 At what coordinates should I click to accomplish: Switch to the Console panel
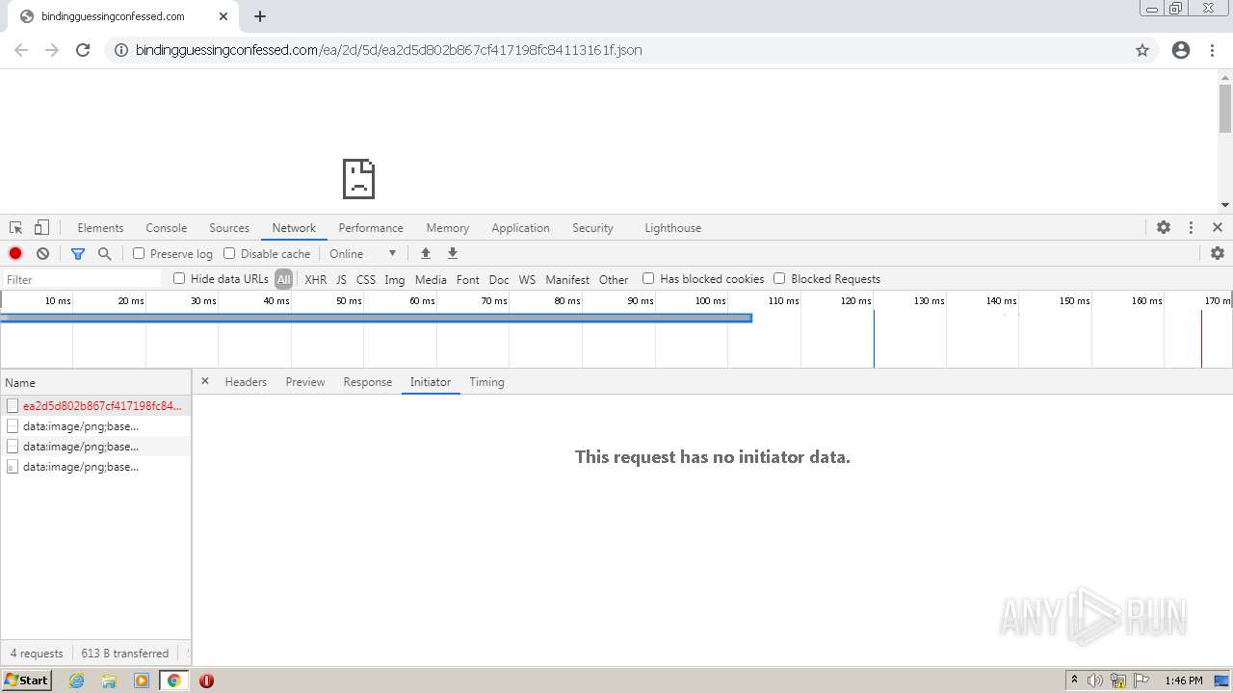click(166, 228)
